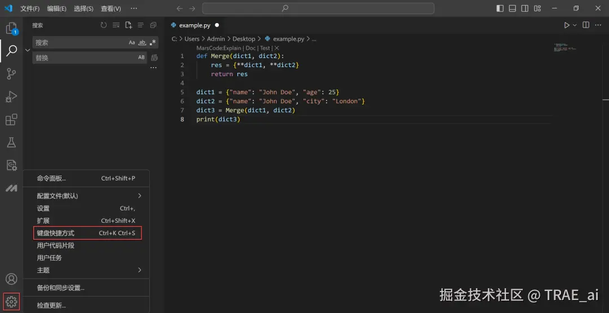Clear search results icon
This screenshot has height=313, width=609.
point(116,25)
